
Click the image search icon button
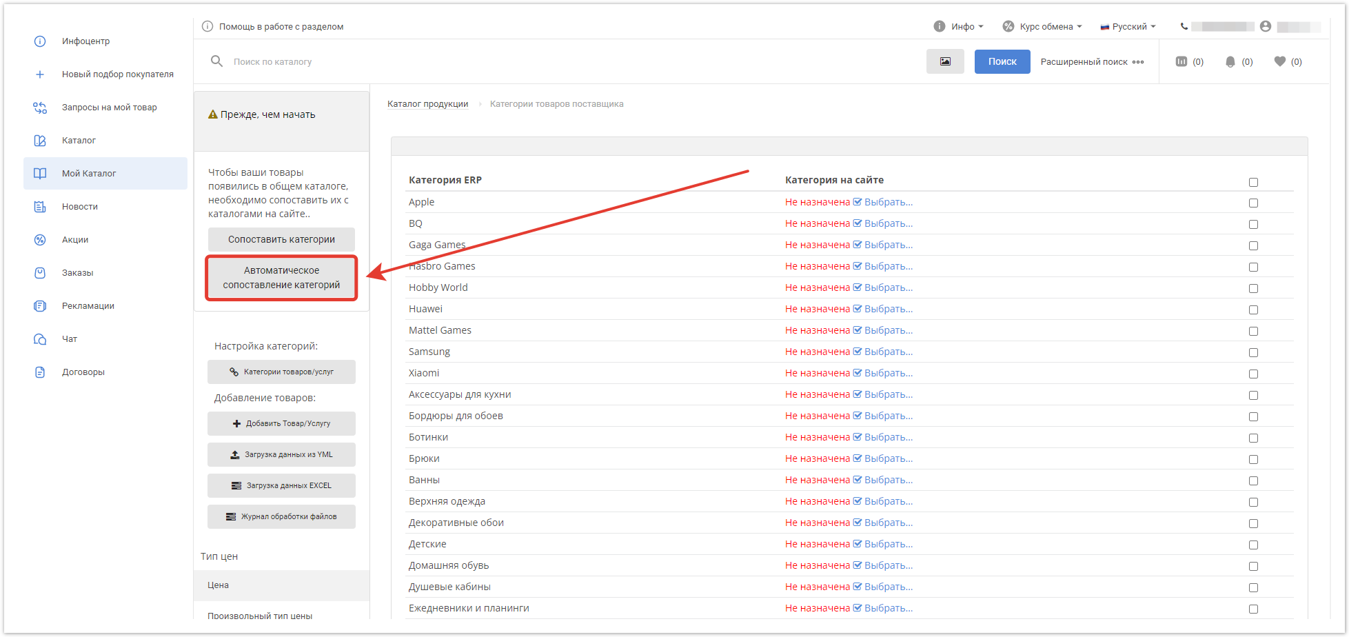click(944, 61)
